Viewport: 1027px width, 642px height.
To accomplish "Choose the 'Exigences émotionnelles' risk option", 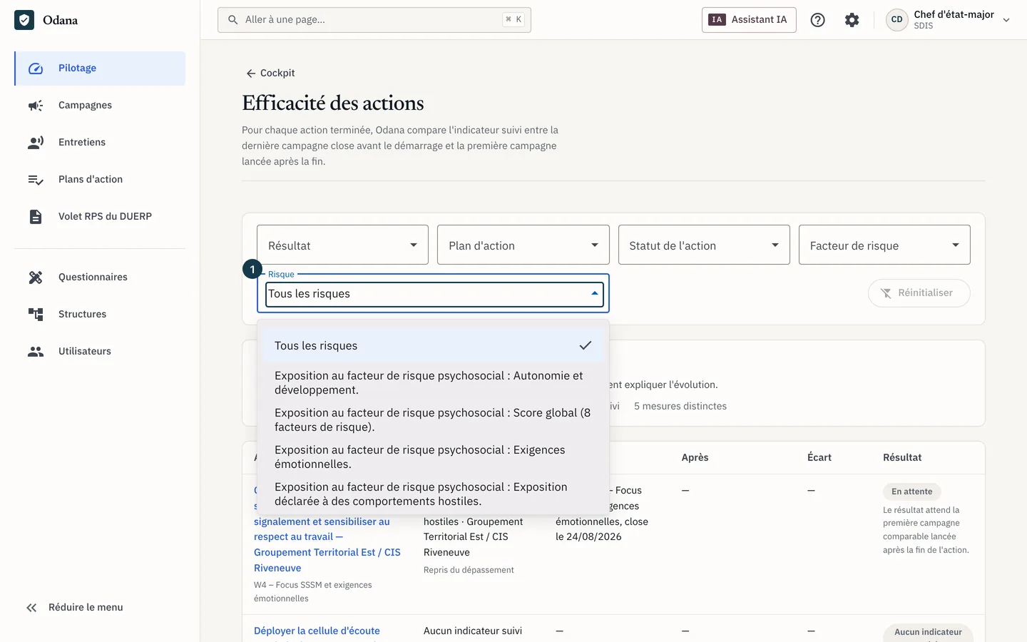I will click(x=433, y=457).
